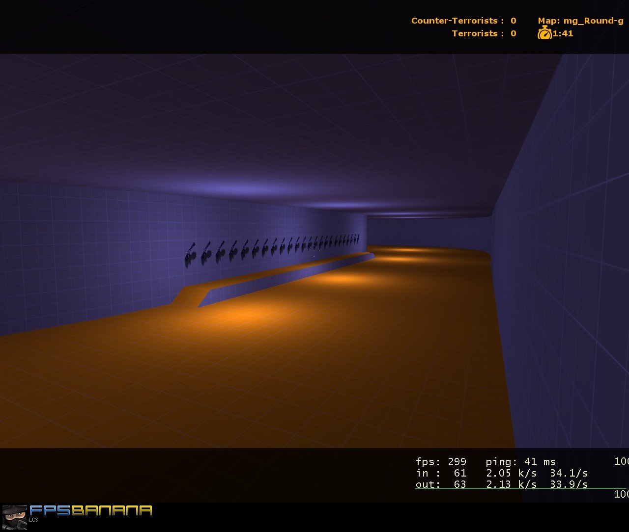Click the round timer stopwatch icon
This screenshot has width=629, height=532.
coord(544,33)
